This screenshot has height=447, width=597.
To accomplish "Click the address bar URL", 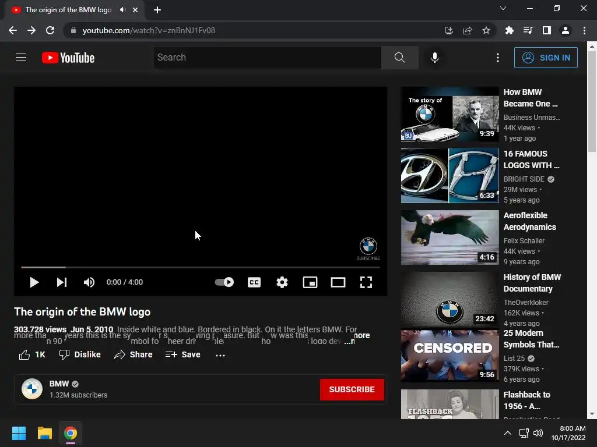I will click(x=149, y=30).
